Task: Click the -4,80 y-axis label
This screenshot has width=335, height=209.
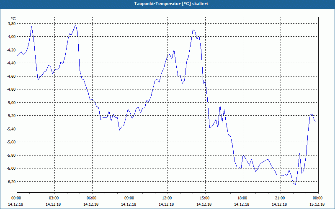Action: click(x=12, y=89)
